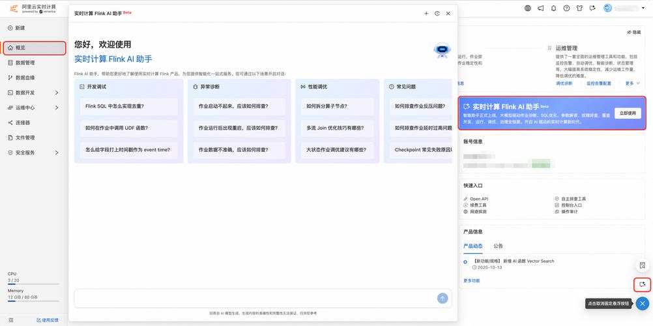This screenshot has width=653, height=326.
Task: Ask "Flink SQL 中怎么实现去重?"
Action: point(128,106)
